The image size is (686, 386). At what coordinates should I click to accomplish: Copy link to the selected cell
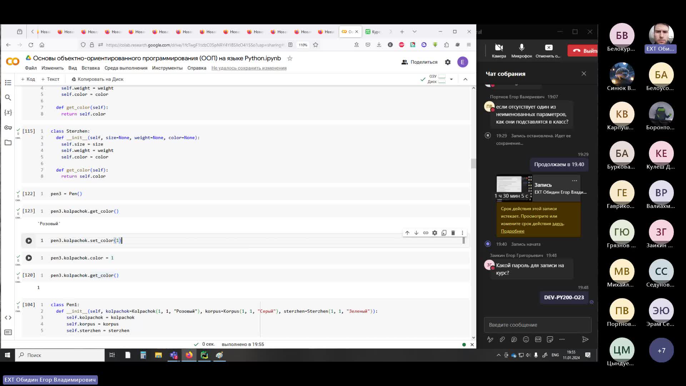426,233
